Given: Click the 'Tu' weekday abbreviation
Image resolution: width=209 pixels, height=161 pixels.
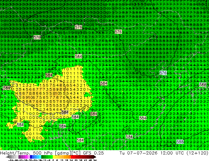Looking at the screenshot, I should pyautogui.click(x=122, y=153).
